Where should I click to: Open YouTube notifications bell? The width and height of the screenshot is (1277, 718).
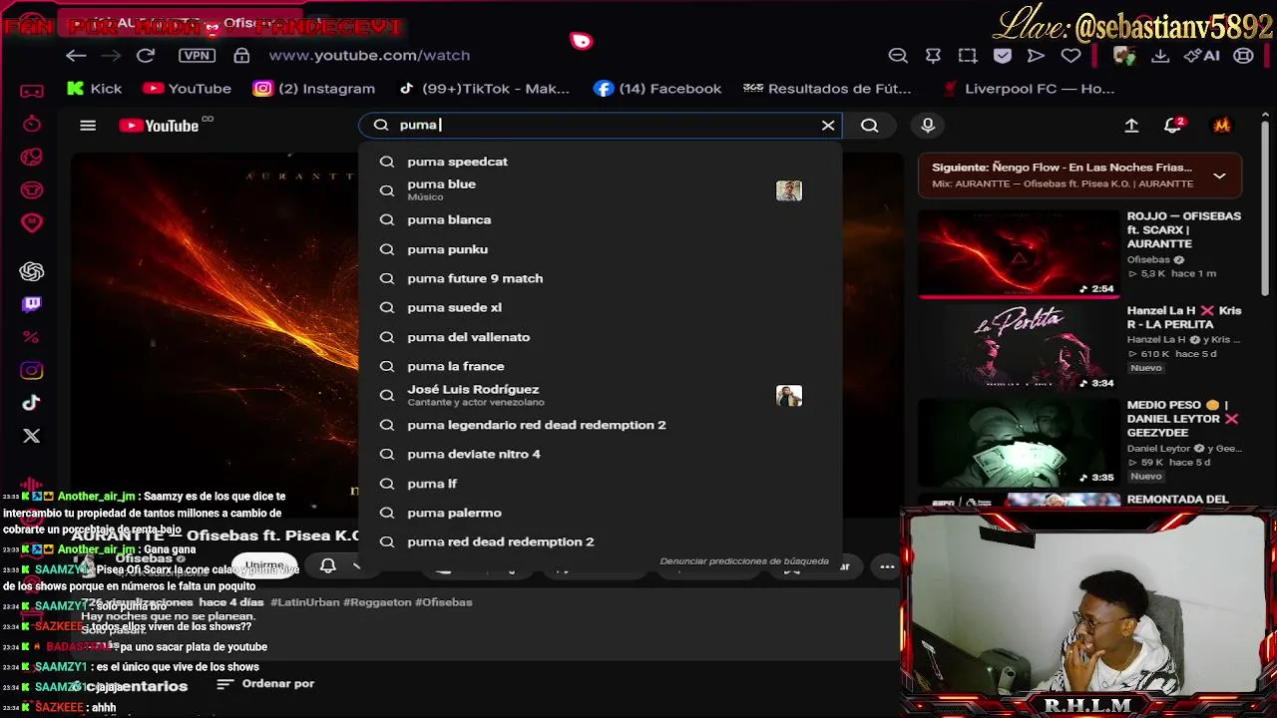tap(1173, 126)
